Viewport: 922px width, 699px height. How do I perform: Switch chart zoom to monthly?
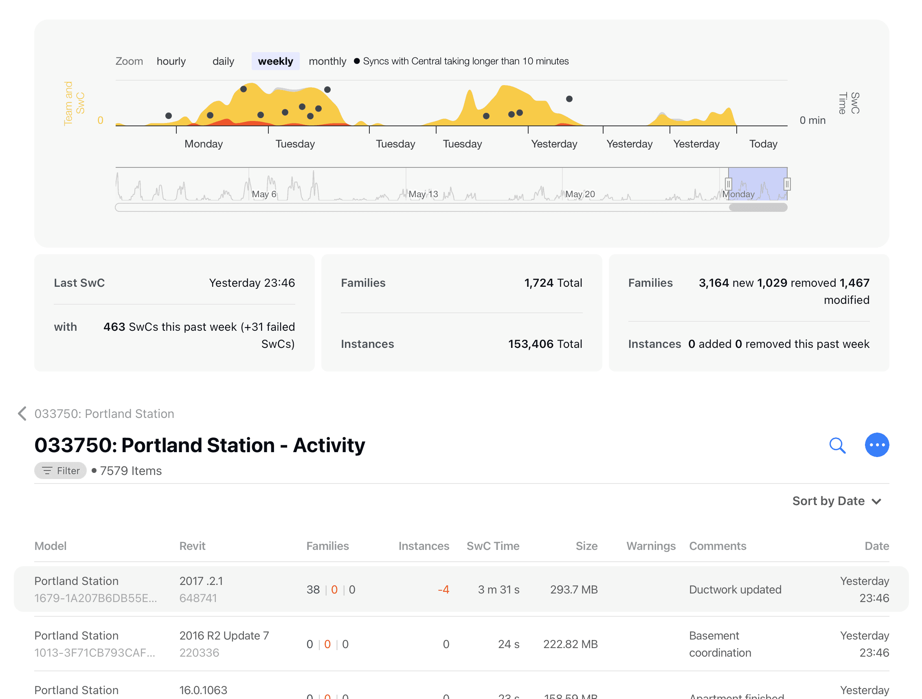pos(327,61)
